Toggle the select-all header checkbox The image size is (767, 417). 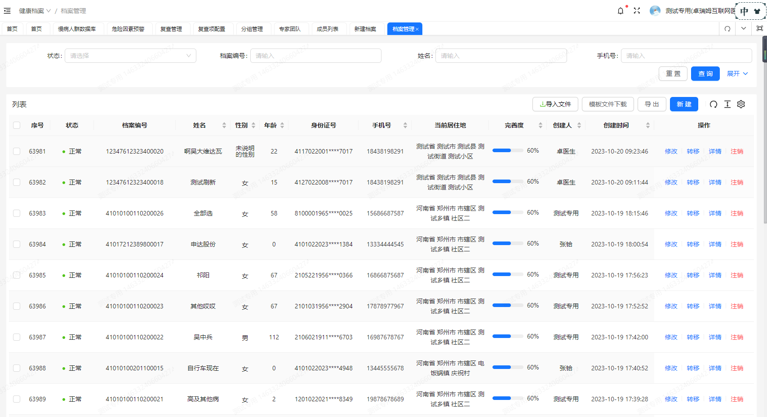(x=17, y=125)
